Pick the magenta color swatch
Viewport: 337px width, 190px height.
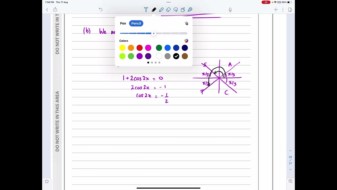pos(148,48)
